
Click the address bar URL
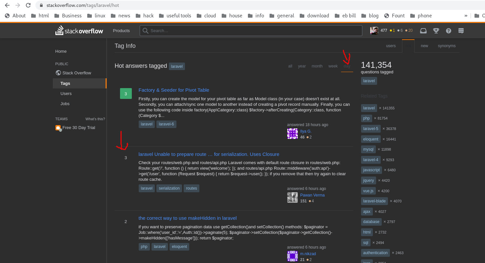pyautogui.click(x=83, y=5)
